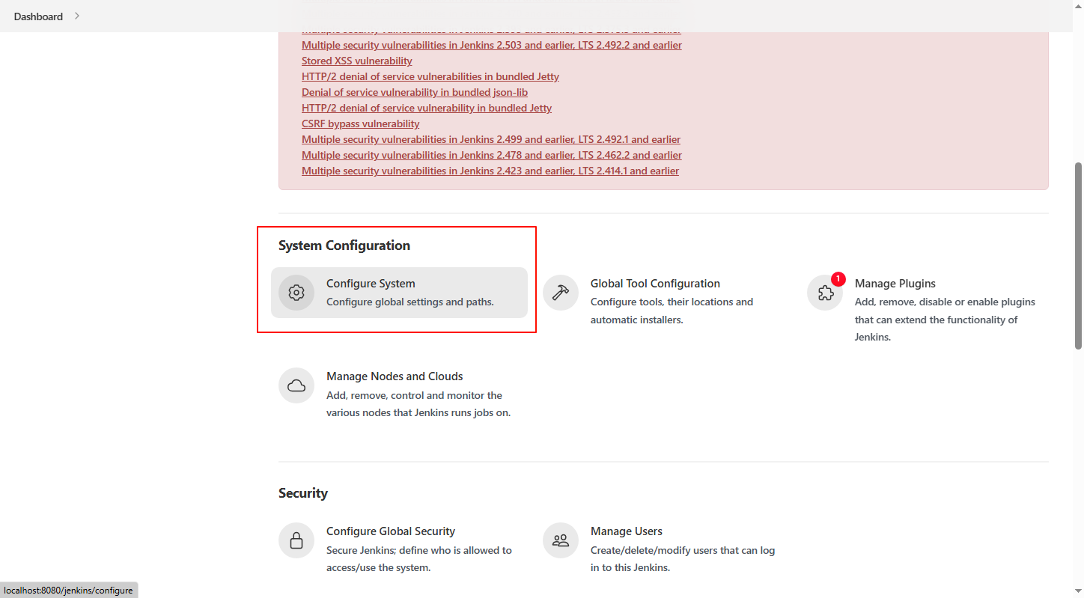Click the Manage Nodes and Clouds description text
Viewport: 1084px width, 598px height.
coord(418,404)
